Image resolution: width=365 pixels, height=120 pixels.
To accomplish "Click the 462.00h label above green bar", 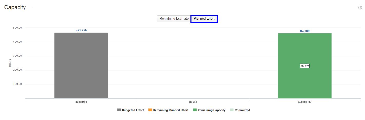I will point(305,31).
